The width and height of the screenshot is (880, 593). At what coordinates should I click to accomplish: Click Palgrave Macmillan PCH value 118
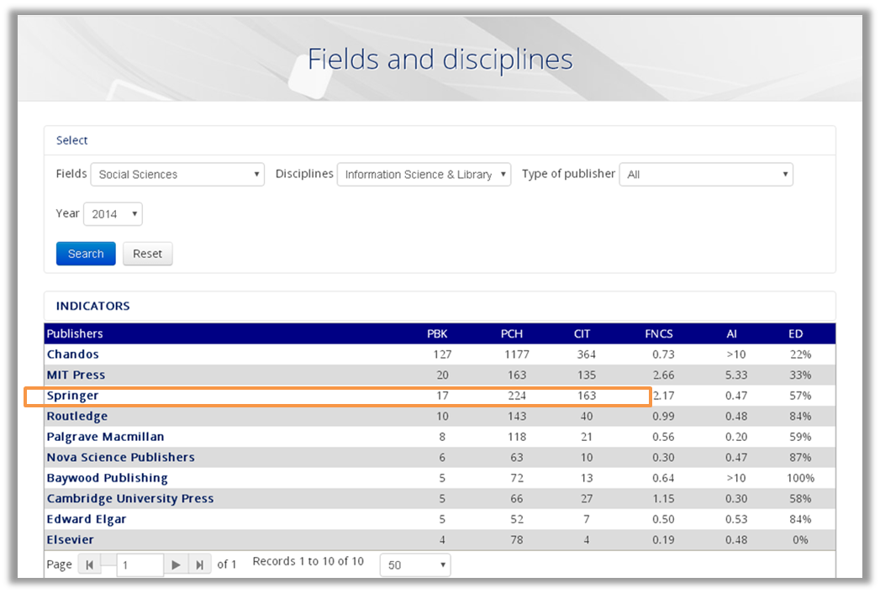pos(517,437)
